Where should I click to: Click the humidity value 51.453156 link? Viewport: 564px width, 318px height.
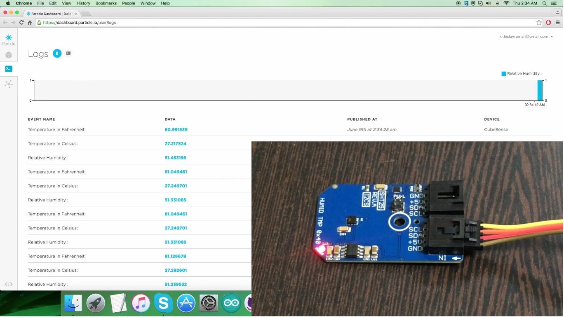176,157
